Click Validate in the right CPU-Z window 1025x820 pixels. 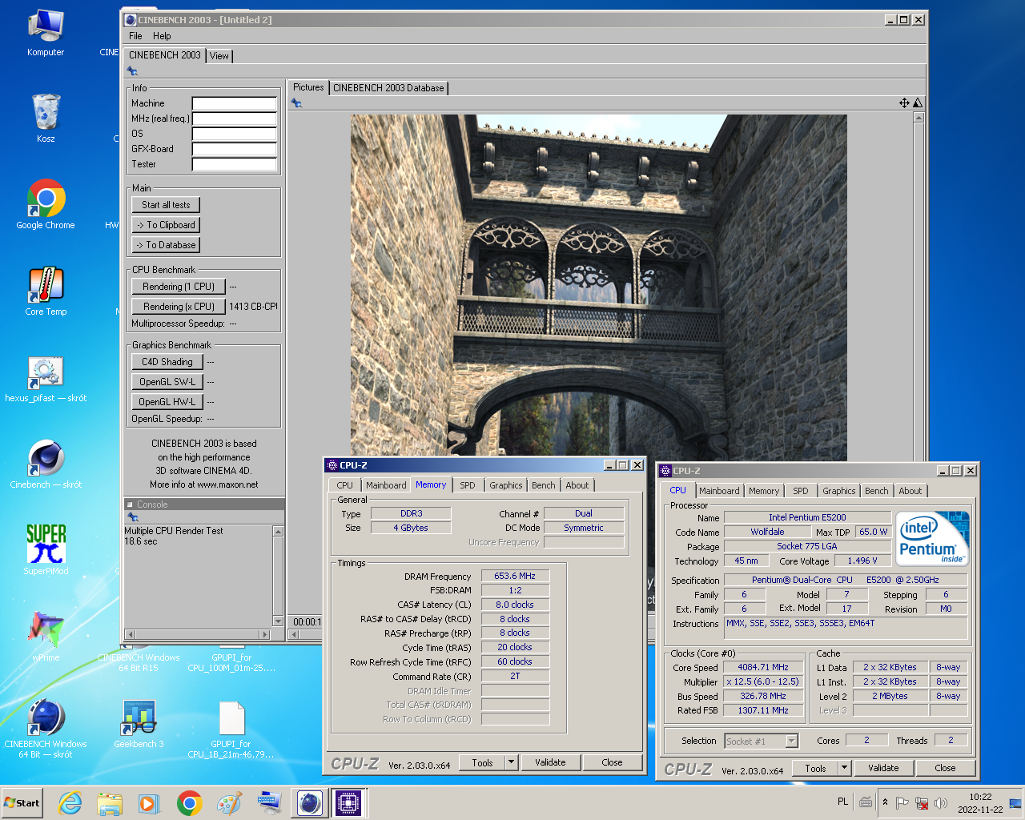point(883,768)
